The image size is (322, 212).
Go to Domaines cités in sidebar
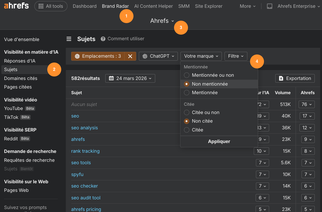coord(21,78)
